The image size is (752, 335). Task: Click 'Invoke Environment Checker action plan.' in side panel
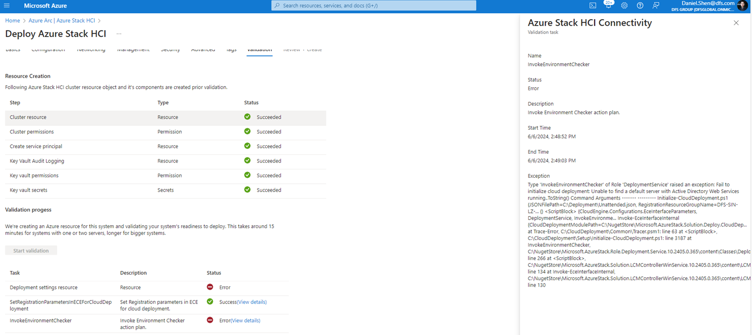click(574, 112)
